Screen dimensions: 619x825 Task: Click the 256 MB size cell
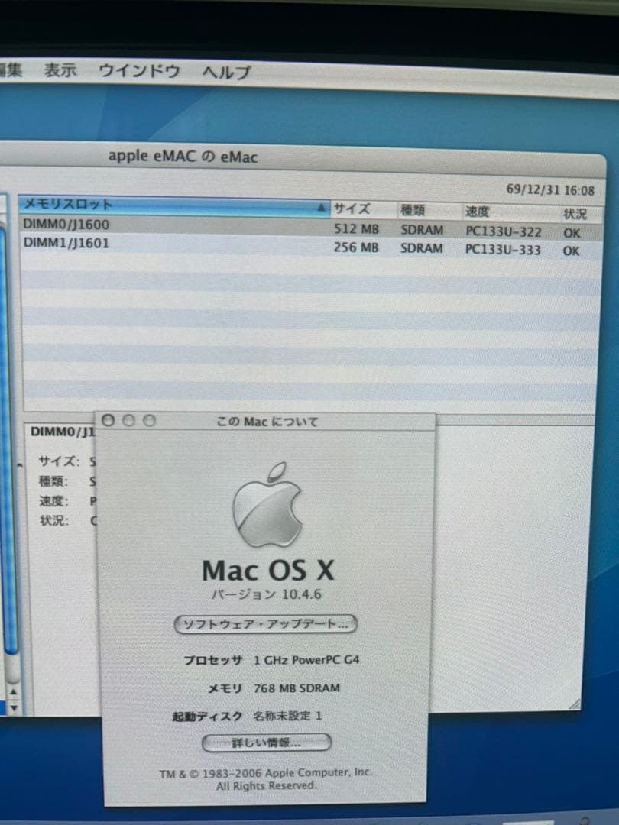(x=356, y=247)
